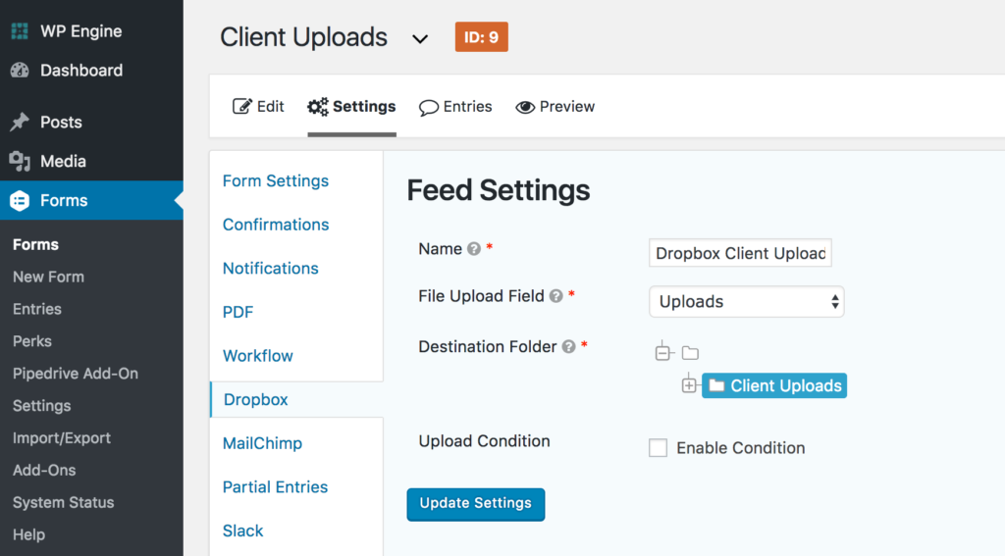1005x556 pixels.
Task: Click the WP Engine grid icon
Action: [20, 30]
